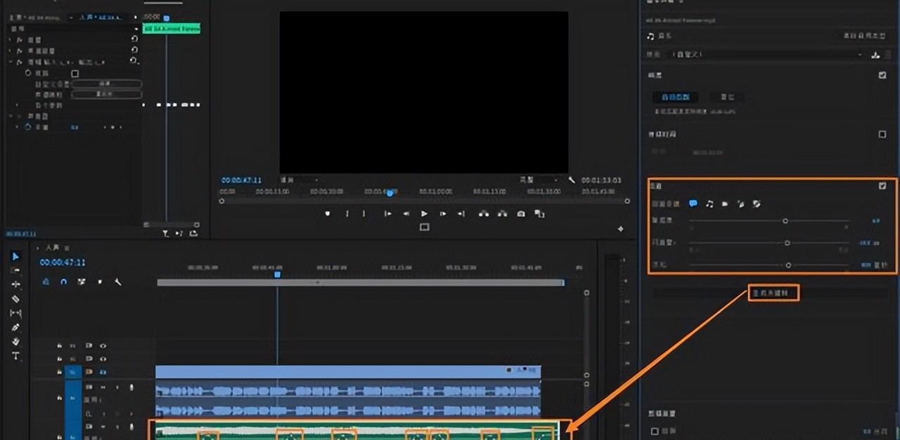Click the filter icon below Effect Controls

[165, 233]
